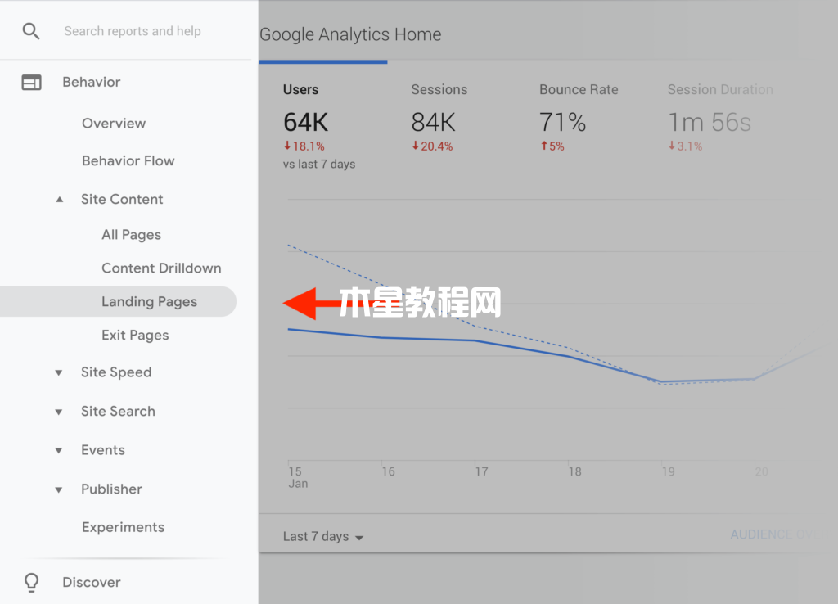Open the Experiments report
The height and width of the screenshot is (604, 838).
coord(123,528)
